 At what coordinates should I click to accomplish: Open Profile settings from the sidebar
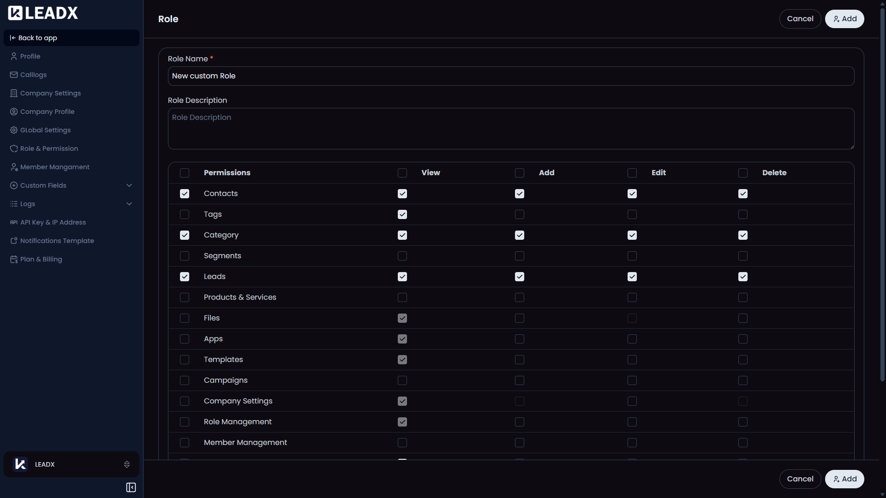click(x=30, y=56)
